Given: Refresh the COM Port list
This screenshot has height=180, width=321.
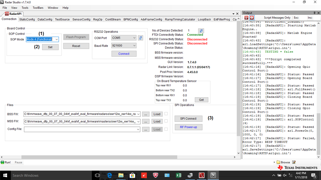Looking at the screenshot, I should (x=140, y=38).
